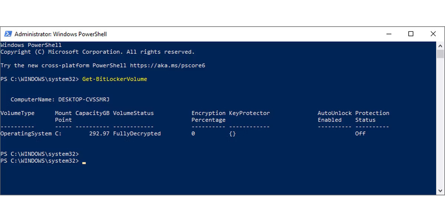Click the AutoUnlock Enabled column header
Screen dimensions: 445x222
click(x=334, y=116)
